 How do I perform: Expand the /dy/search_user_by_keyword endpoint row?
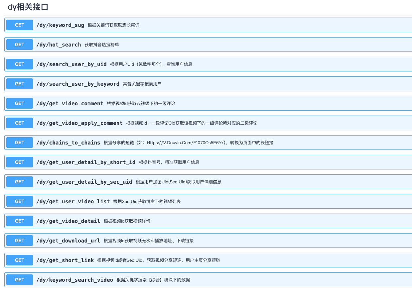208,84
